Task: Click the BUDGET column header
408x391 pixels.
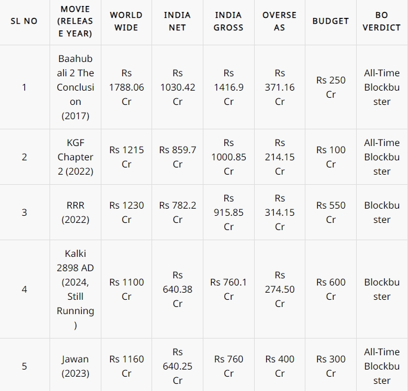Action: 330,21
